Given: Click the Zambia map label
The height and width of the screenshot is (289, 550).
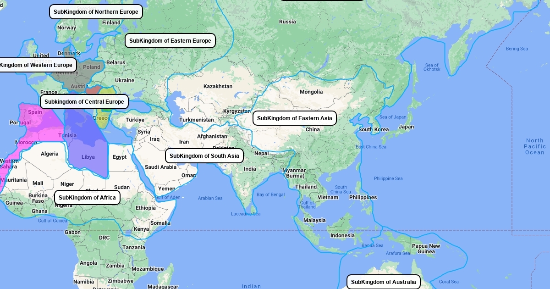Looking at the screenshot, I should pos(115,266).
